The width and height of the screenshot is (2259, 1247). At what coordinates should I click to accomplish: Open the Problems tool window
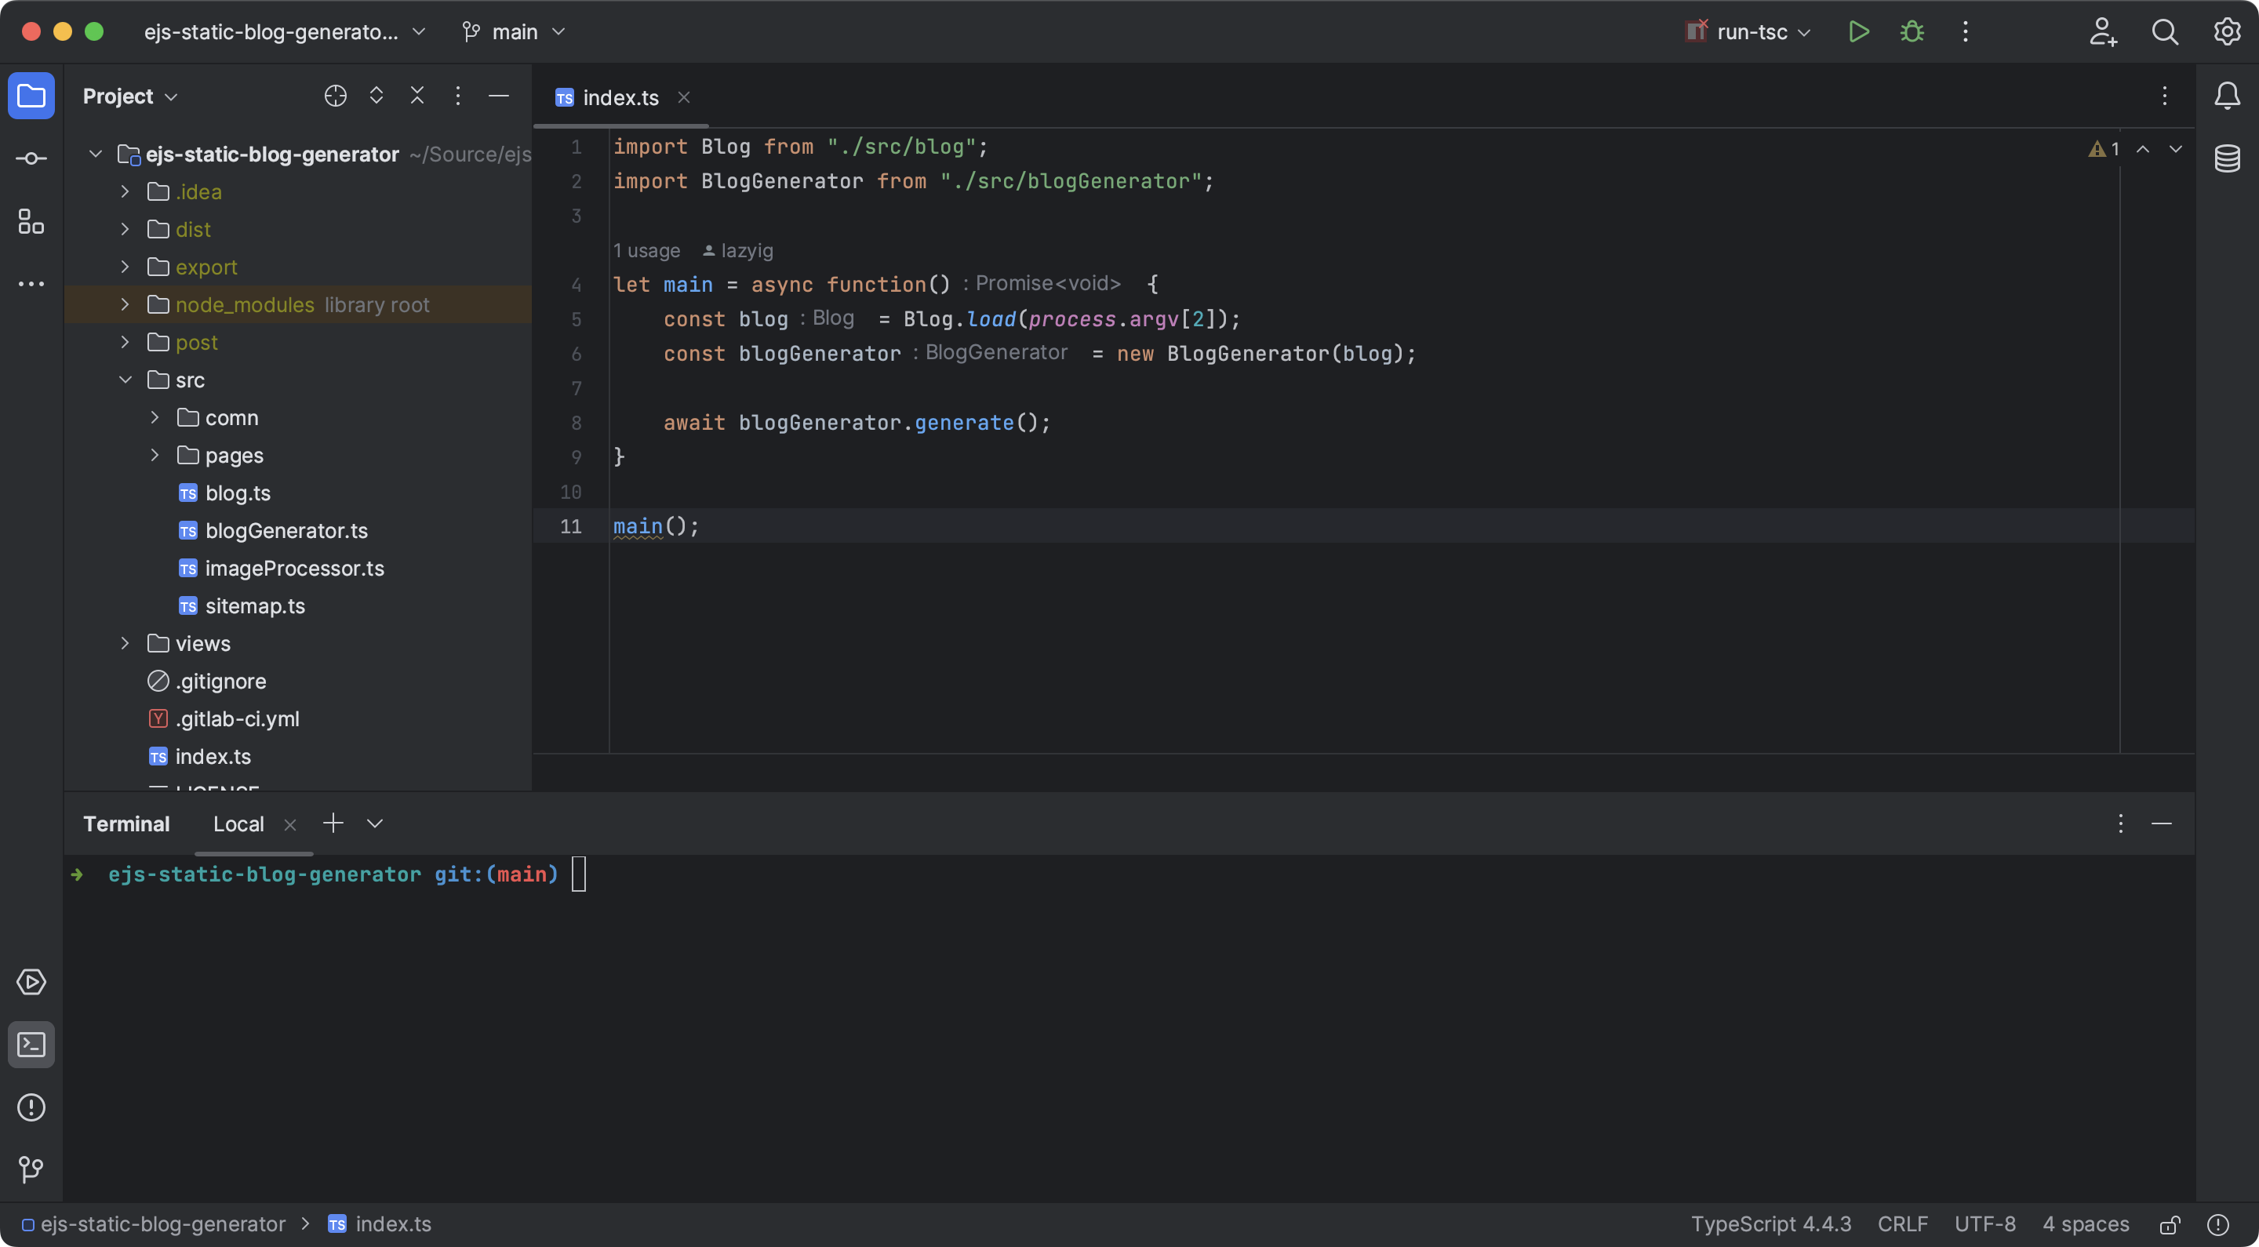[x=31, y=1107]
